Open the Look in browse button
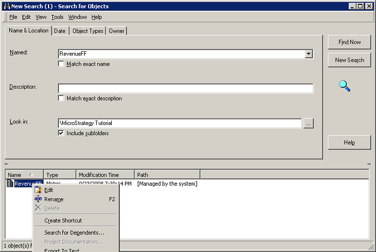 coord(308,123)
